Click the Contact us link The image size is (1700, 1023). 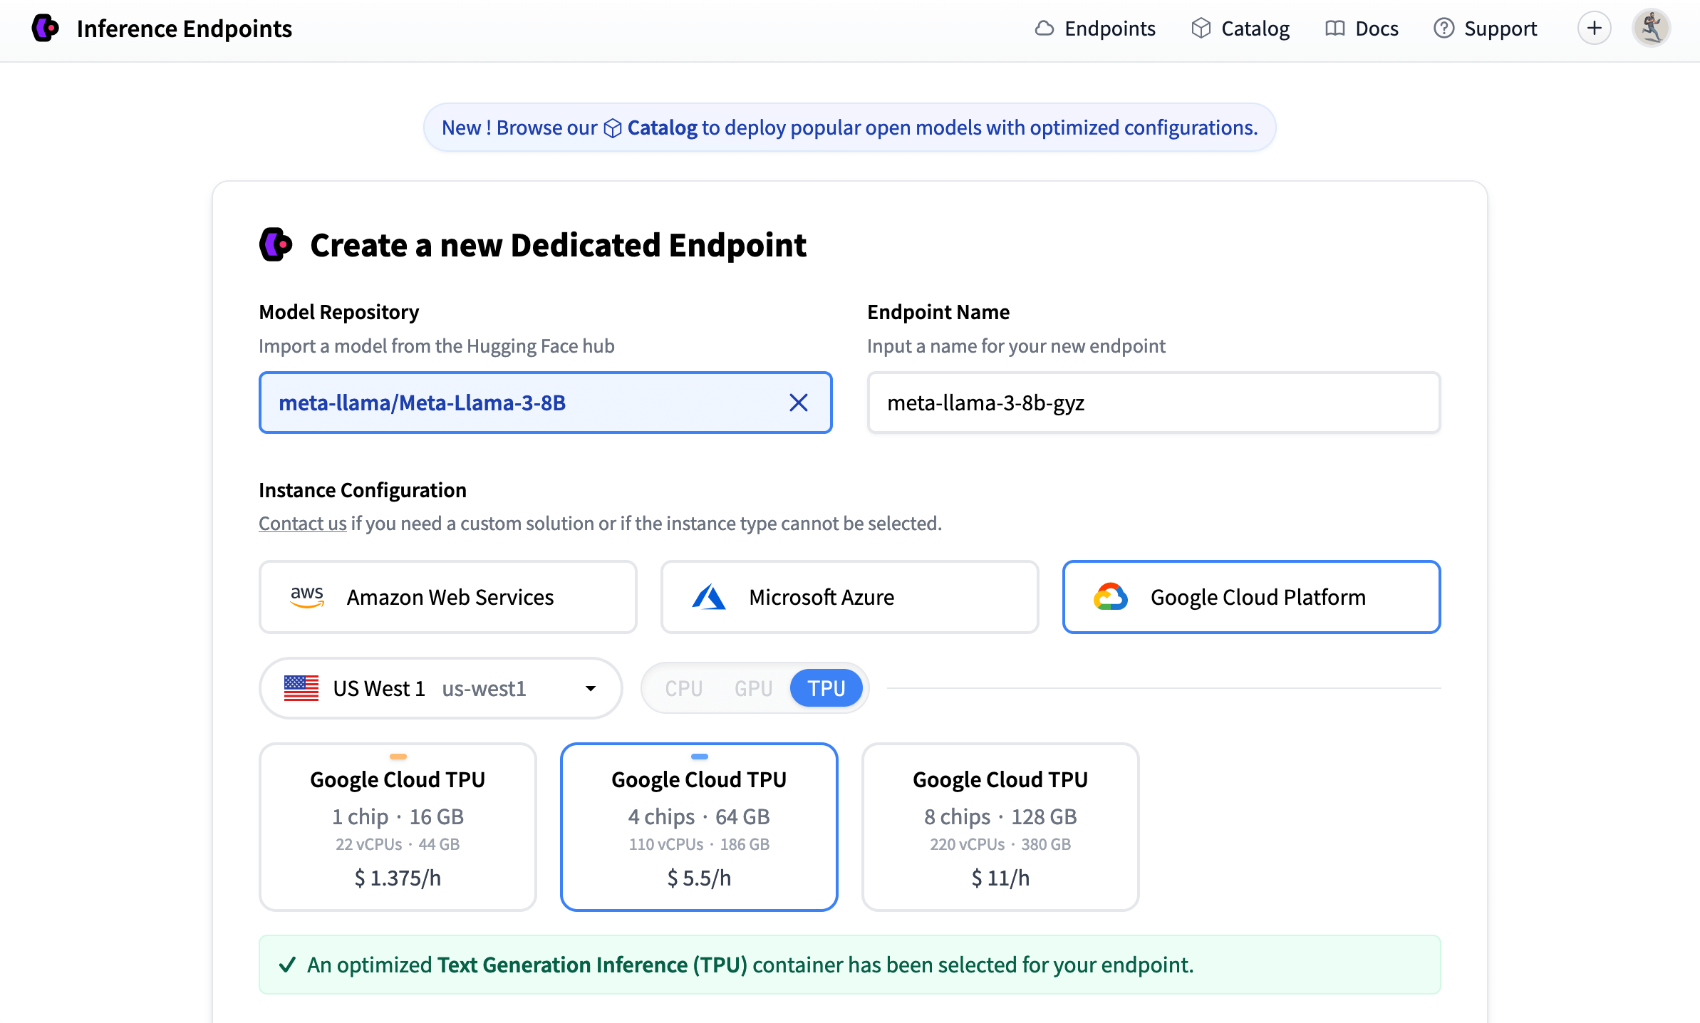pyautogui.click(x=302, y=524)
